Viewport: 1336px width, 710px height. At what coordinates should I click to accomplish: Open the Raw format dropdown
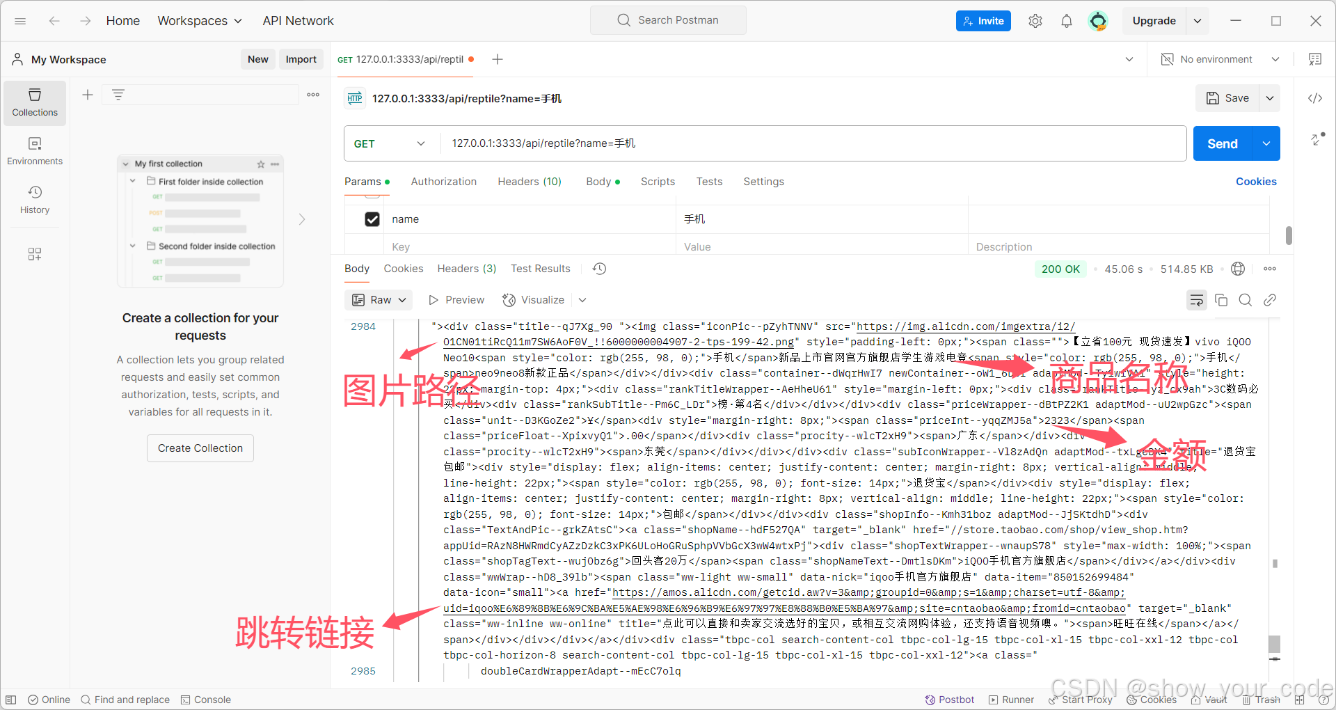[x=379, y=300]
